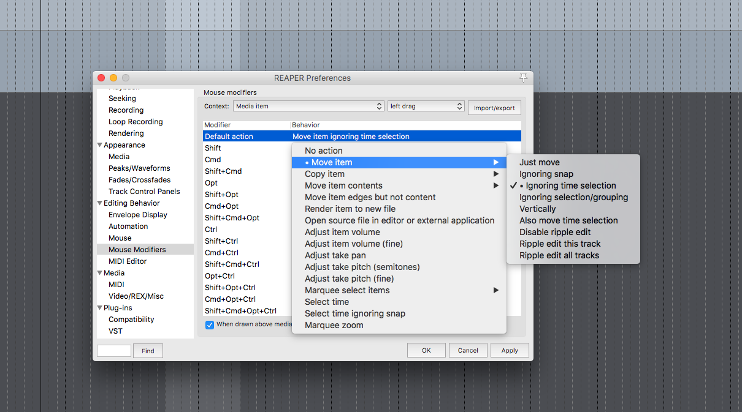This screenshot has height=412, width=742.
Task: Go to the MIDI Editor settings page
Action: (x=128, y=261)
